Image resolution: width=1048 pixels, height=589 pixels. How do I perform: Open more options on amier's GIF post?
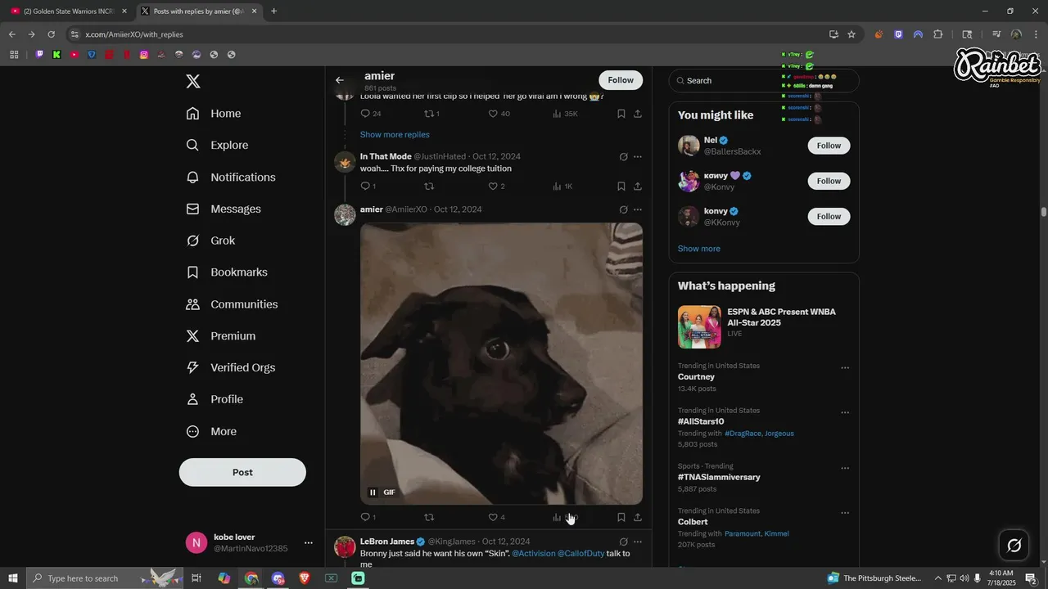click(x=638, y=209)
